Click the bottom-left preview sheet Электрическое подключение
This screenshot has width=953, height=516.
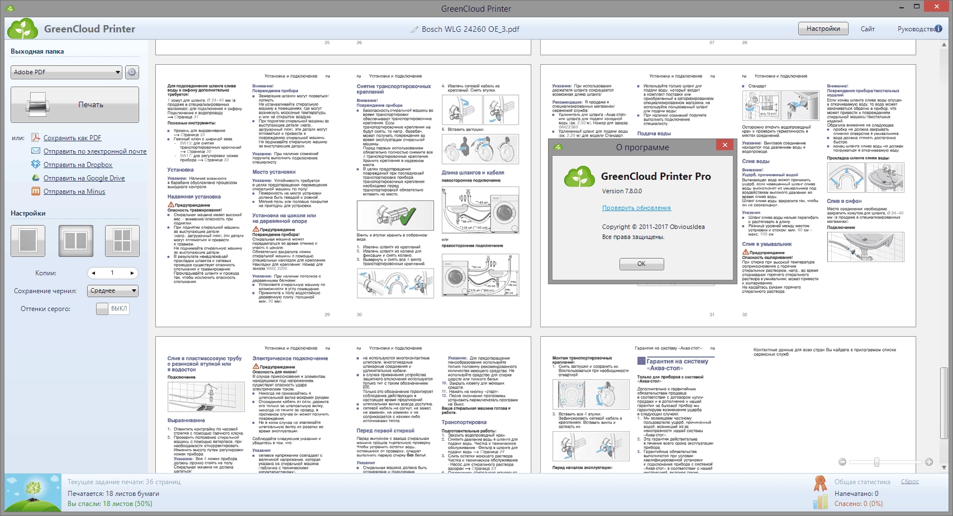pos(343,405)
